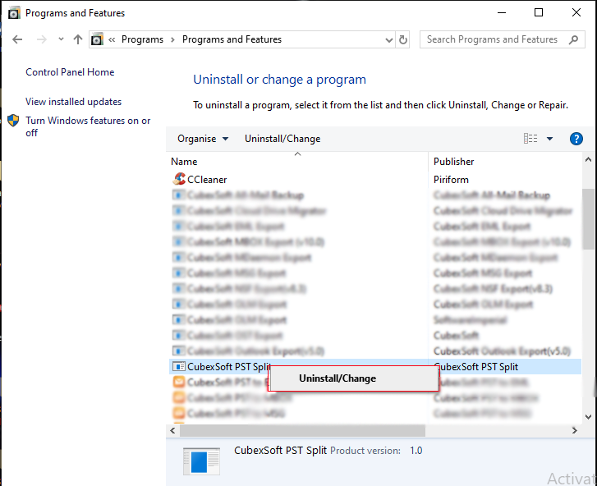The image size is (597, 486).
Task: Click CubexSoft PST Split publisher cell
Action: coord(476,367)
